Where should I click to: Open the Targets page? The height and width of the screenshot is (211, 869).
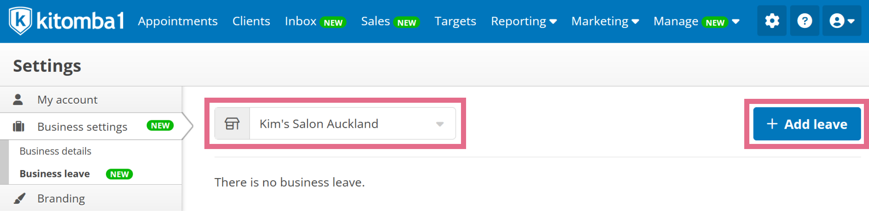click(455, 21)
